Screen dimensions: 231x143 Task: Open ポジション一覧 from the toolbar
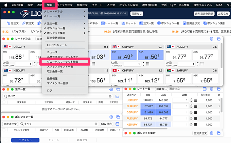pos(168,23)
